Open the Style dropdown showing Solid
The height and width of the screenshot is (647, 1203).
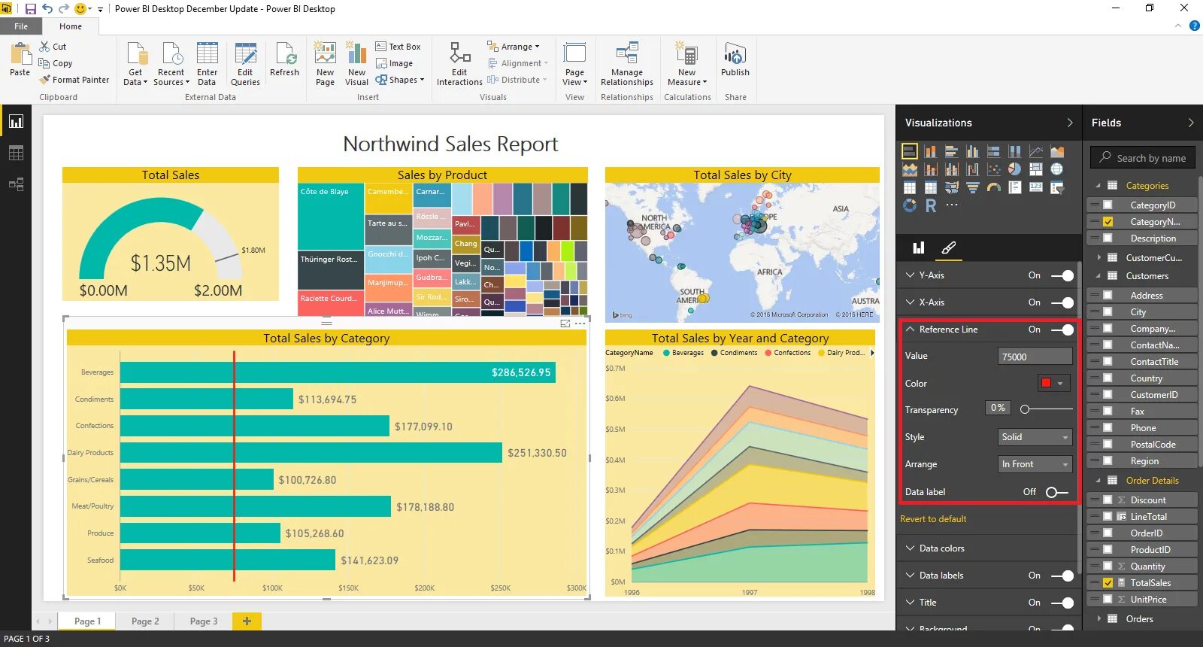tap(1035, 437)
